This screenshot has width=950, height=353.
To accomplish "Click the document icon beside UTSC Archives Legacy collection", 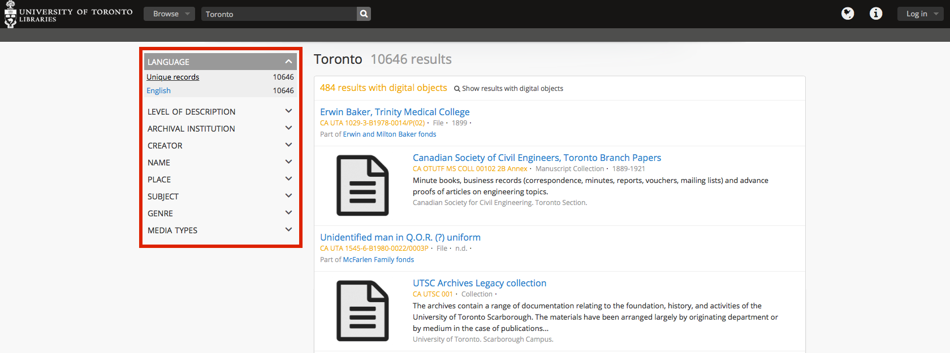I will (x=362, y=311).
